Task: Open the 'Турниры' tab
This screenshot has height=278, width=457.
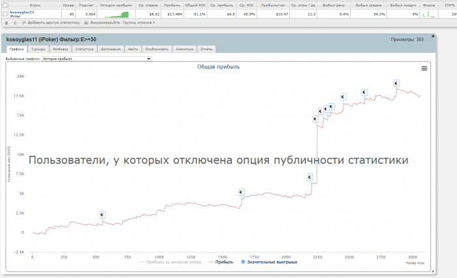Action: 38,49
